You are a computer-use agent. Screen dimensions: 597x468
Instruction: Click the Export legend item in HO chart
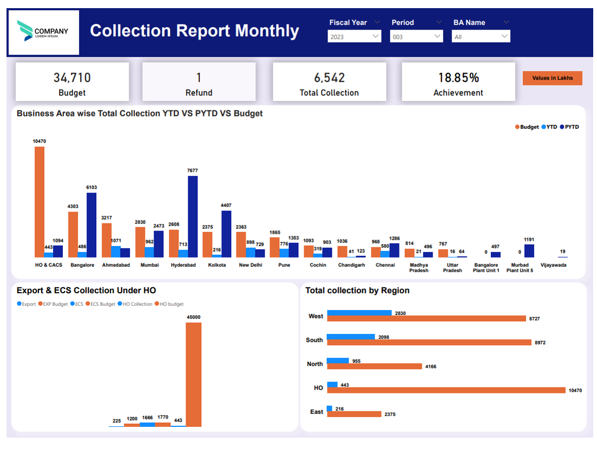[x=27, y=304]
